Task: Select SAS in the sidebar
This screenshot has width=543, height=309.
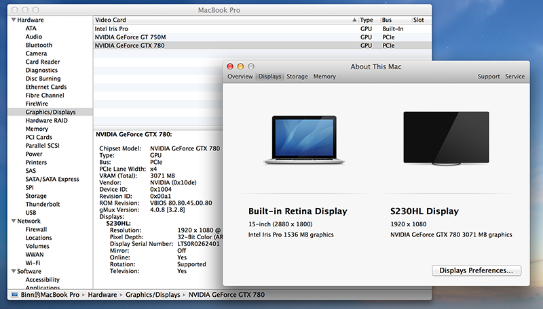Action: [x=31, y=170]
